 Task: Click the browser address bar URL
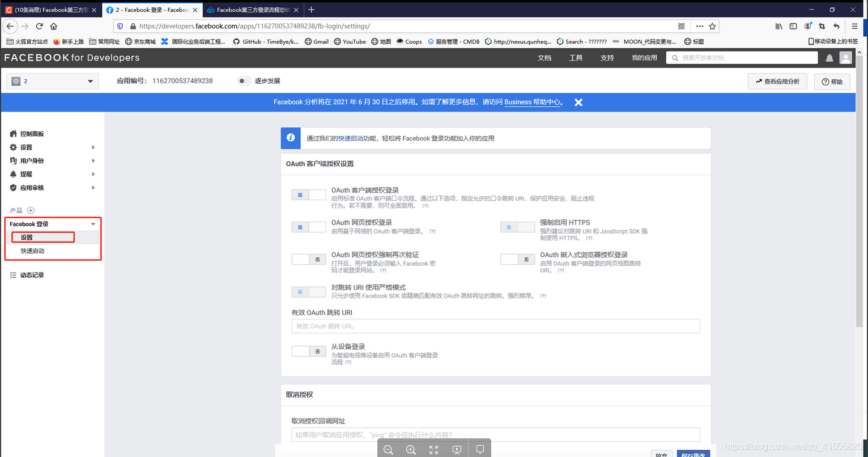(x=255, y=26)
